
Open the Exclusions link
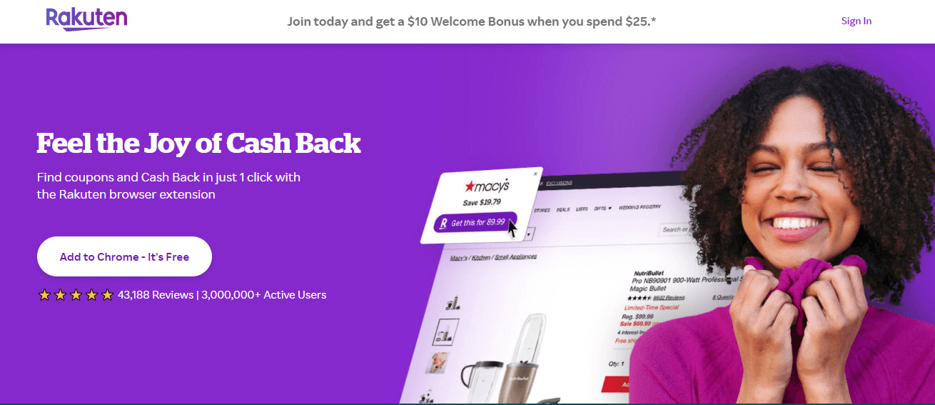point(560,184)
